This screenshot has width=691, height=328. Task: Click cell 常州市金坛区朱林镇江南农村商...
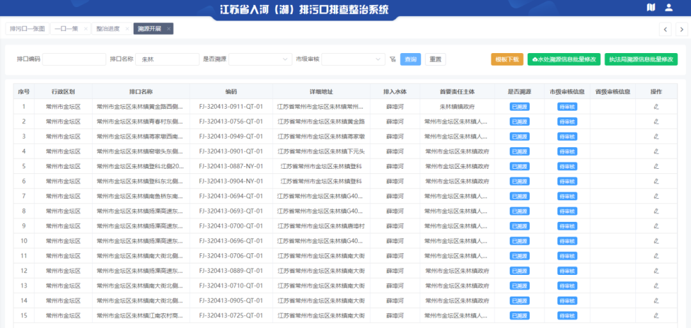(141, 316)
